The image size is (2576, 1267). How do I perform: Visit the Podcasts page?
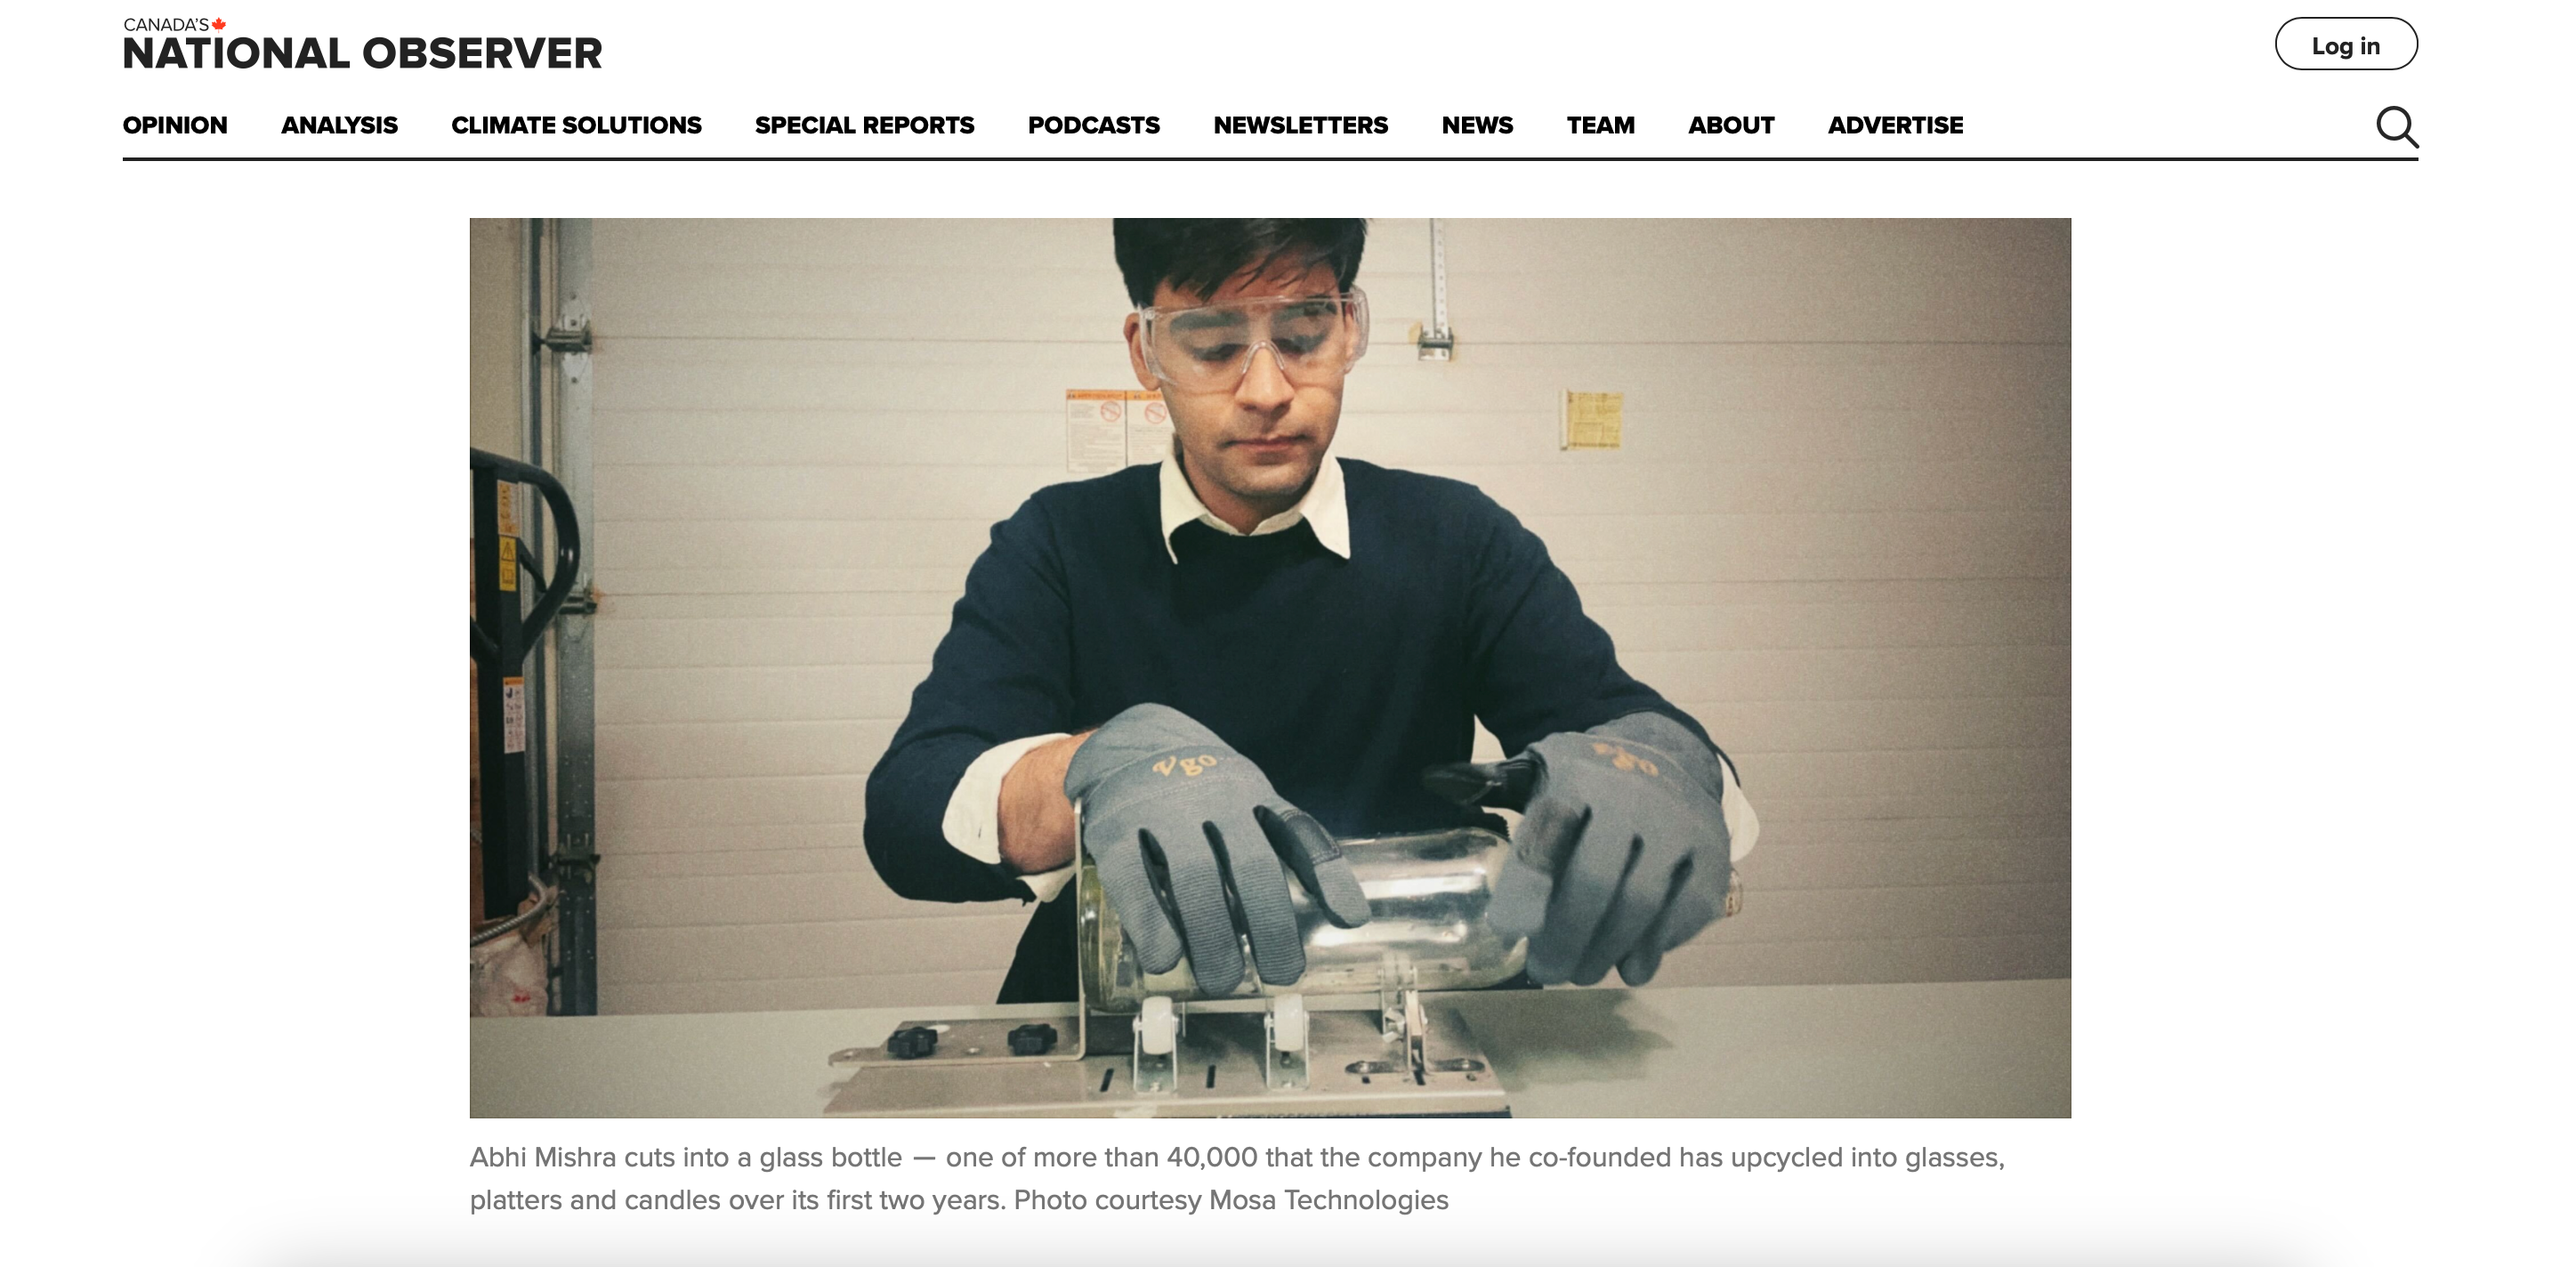click(1094, 125)
